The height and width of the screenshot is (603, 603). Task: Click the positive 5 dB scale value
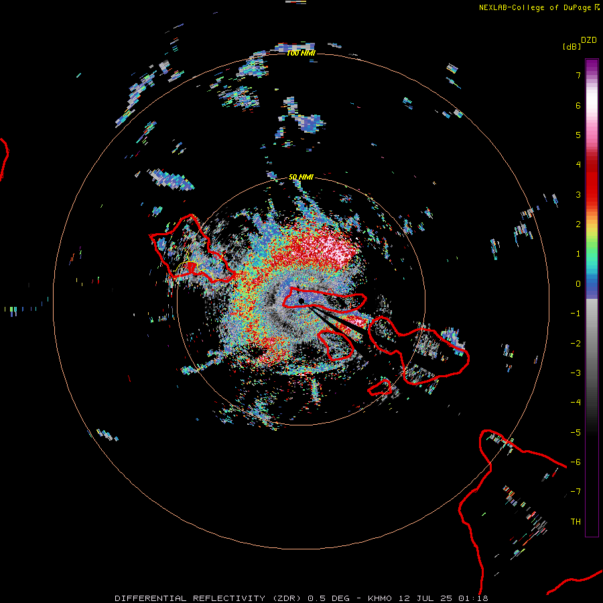[x=578, y=135]
